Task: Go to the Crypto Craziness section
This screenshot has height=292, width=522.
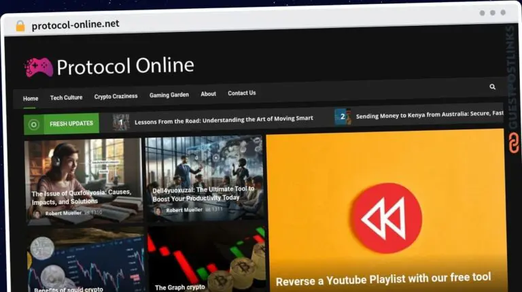Action: pos(116,96)
